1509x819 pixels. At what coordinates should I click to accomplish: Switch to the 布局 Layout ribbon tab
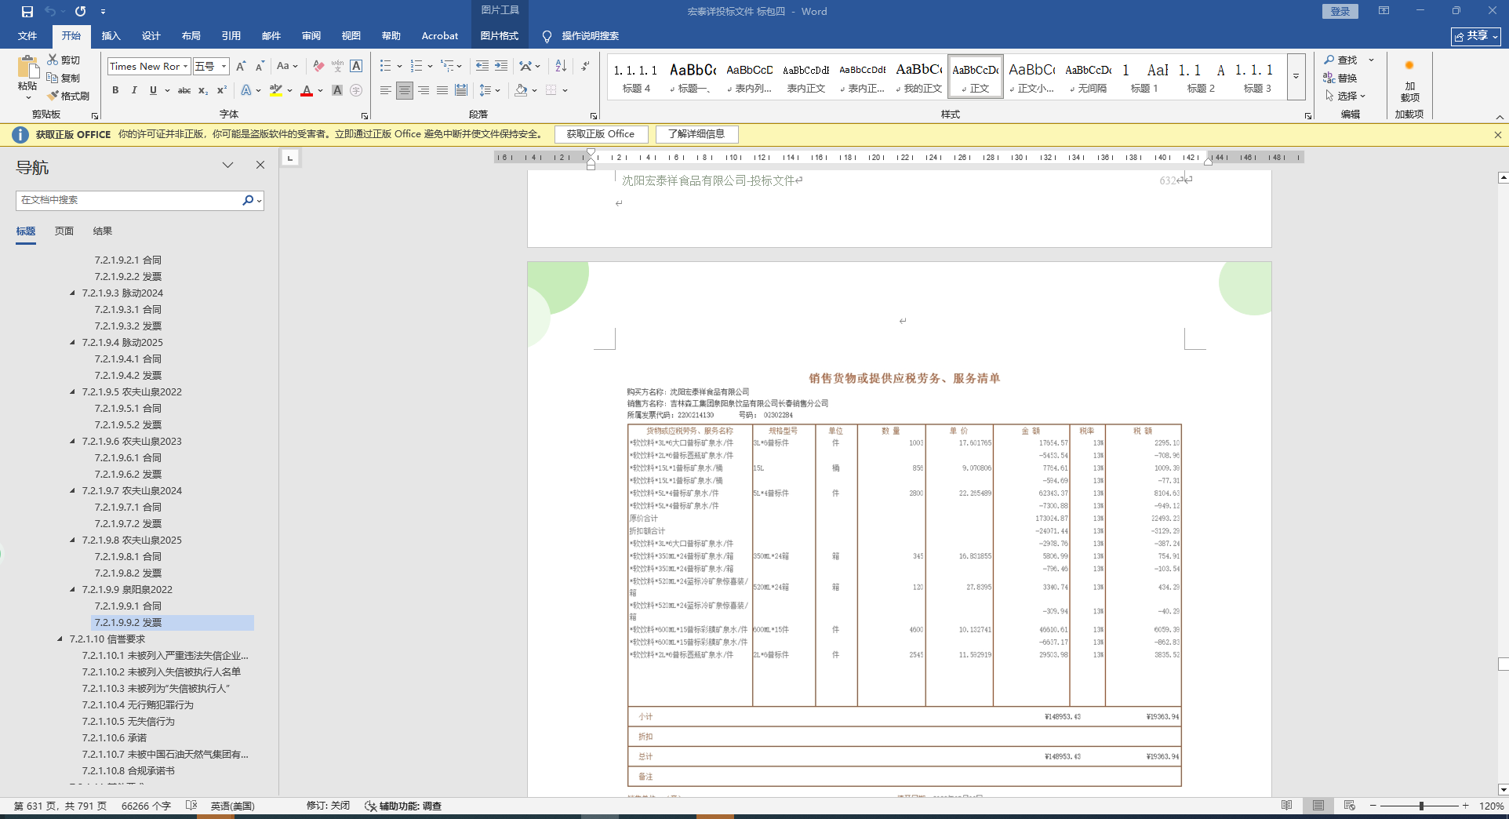(x=191, y=36)
